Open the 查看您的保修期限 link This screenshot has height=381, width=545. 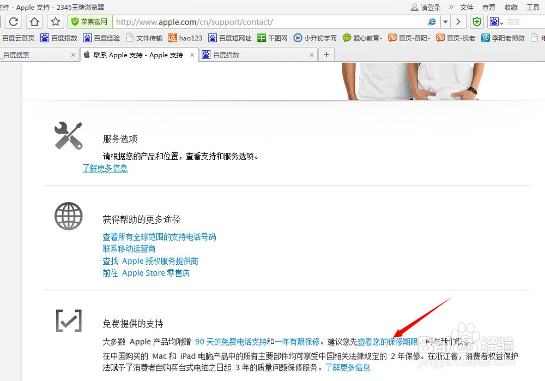pyautogui.click(x=387, y=342)
